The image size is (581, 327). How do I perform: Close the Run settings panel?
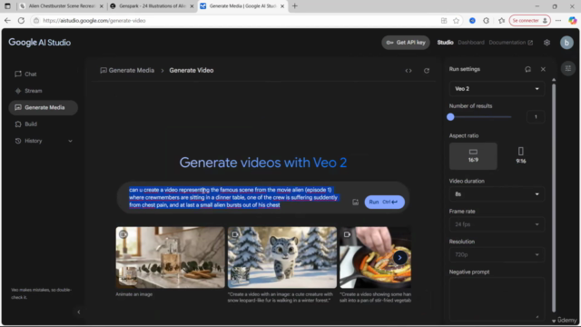pyautogui.click(x=543, y=69)
